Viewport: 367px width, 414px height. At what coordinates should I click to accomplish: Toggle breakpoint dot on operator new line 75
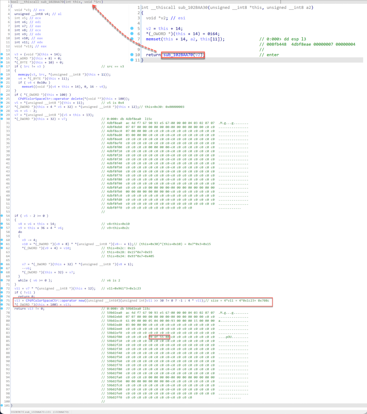tap(2, 300)
